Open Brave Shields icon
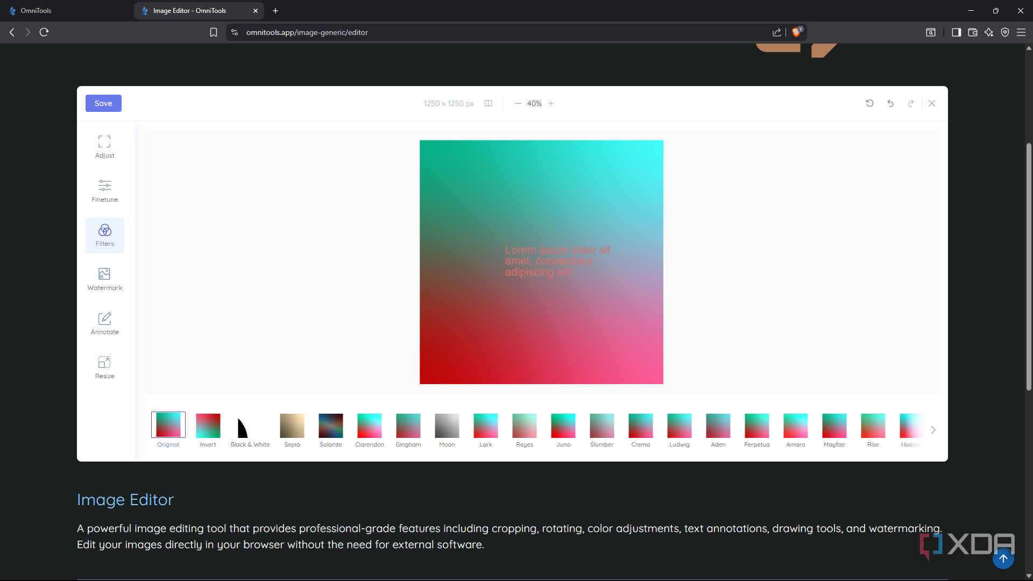Viewport: 1033px width, 581px height. tap(797, 32)
